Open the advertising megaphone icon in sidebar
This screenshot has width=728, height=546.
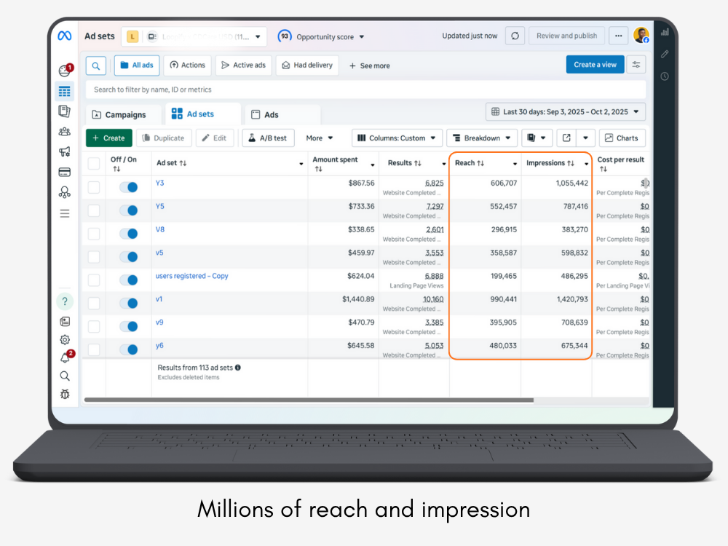65,152
